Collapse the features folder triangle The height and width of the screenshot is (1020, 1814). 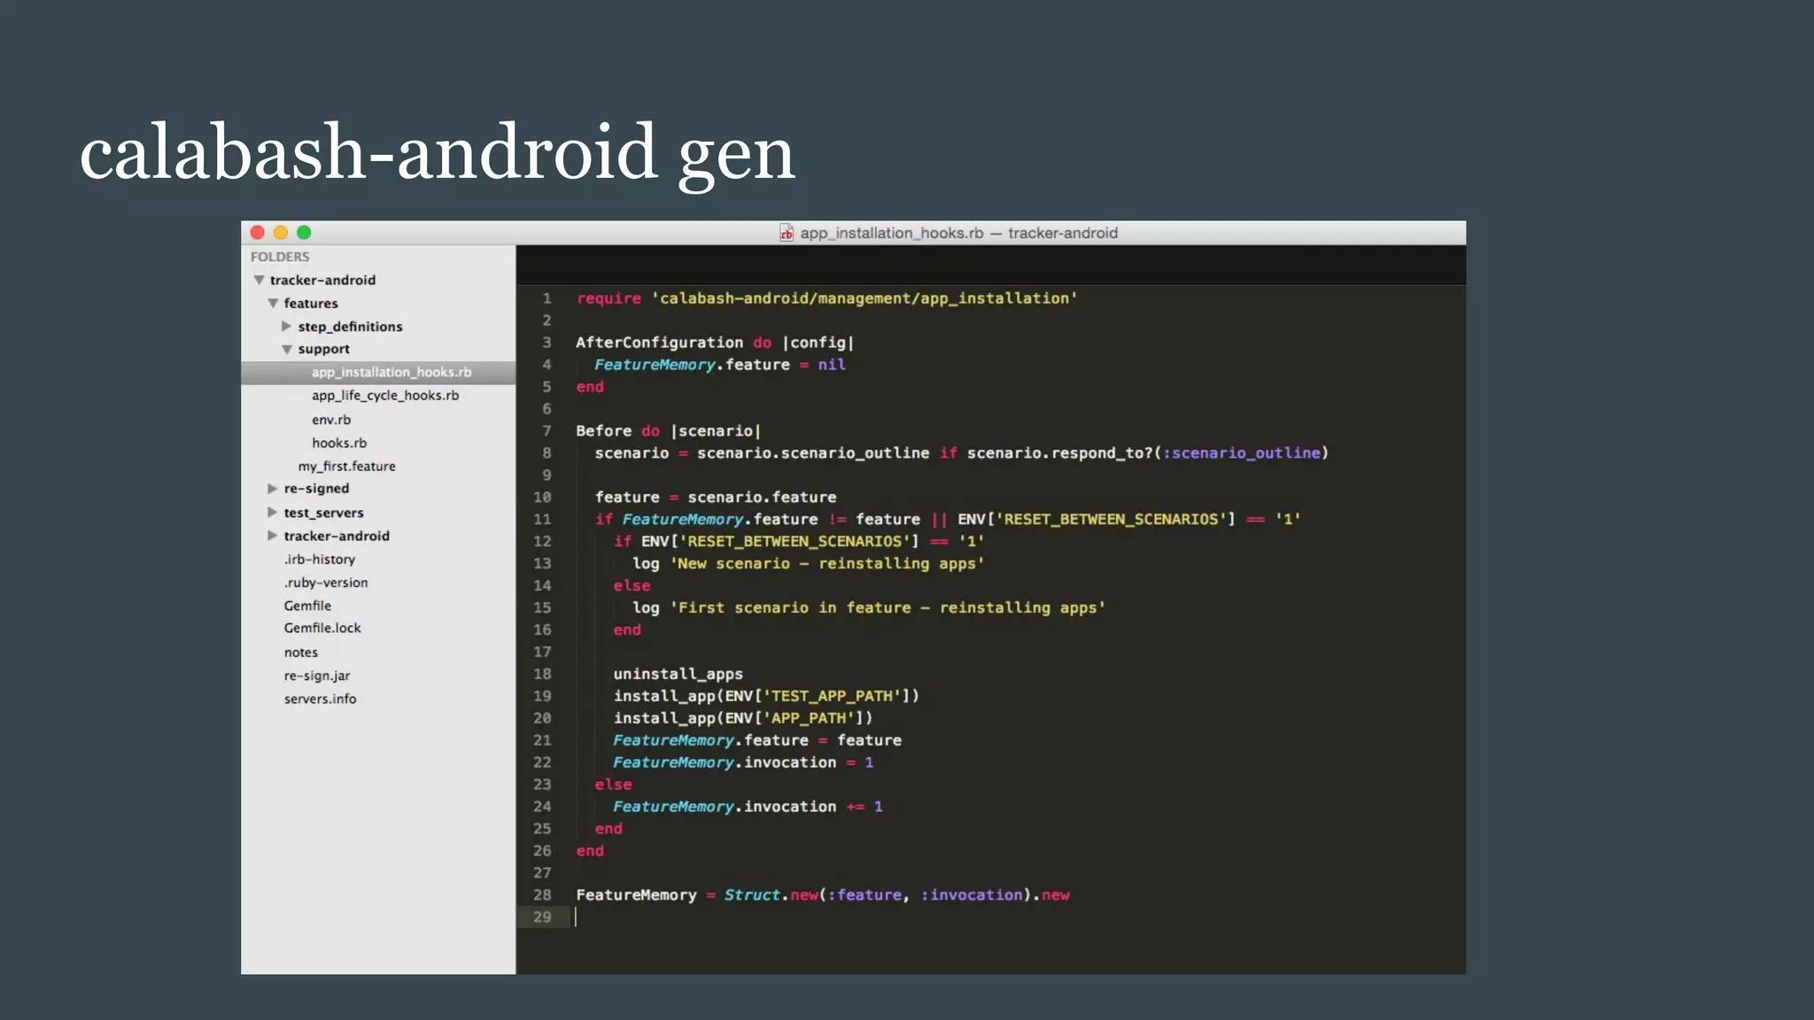click(273, 303)
